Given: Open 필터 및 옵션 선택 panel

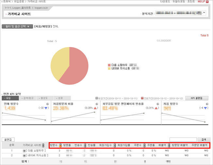Looking at the screenshot, I should 17,26.
